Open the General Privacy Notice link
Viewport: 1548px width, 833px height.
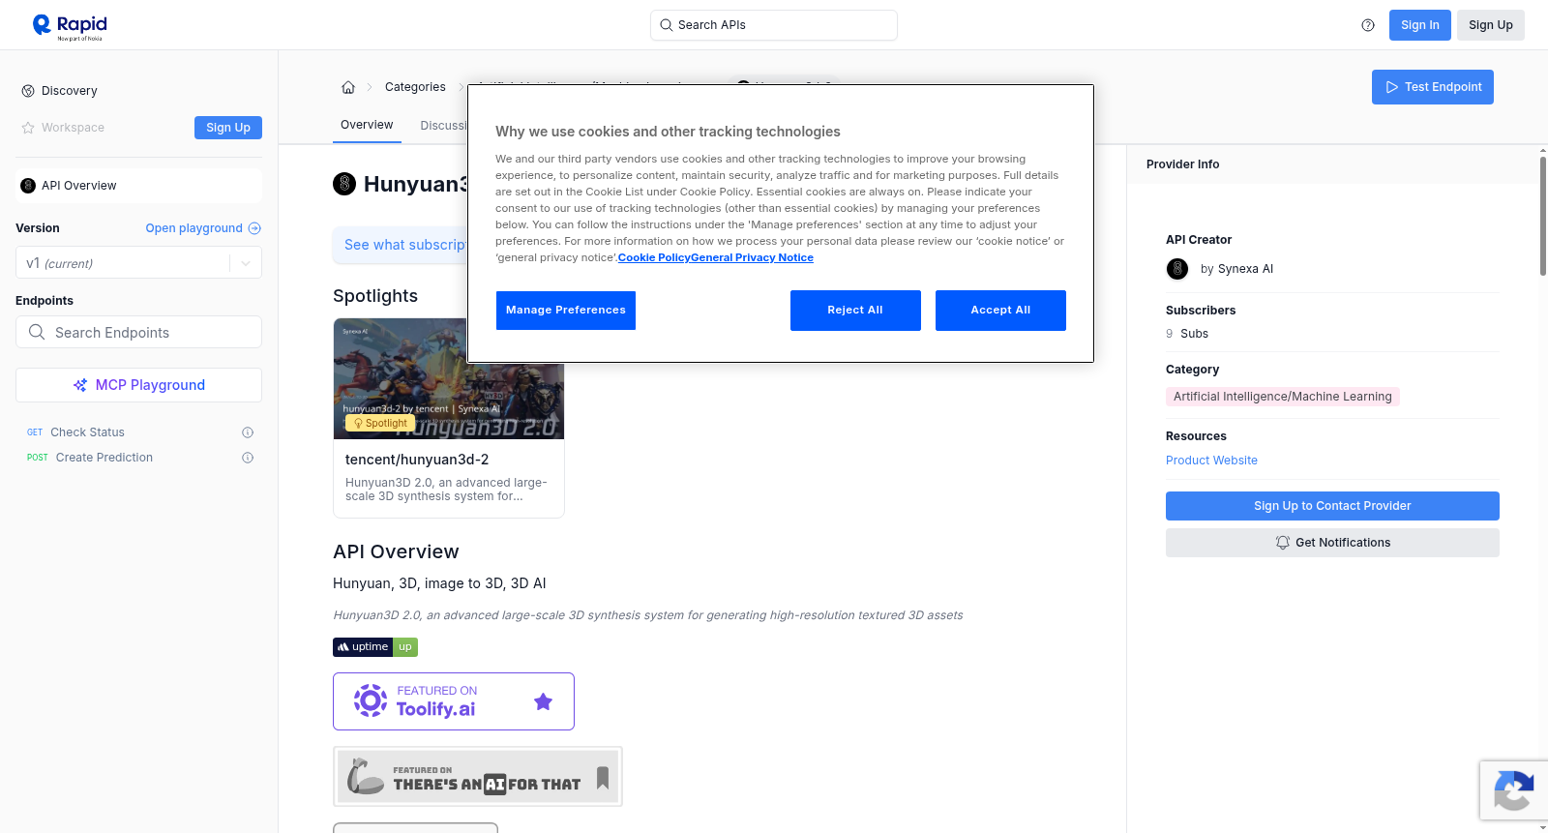(x=752, y=257)
